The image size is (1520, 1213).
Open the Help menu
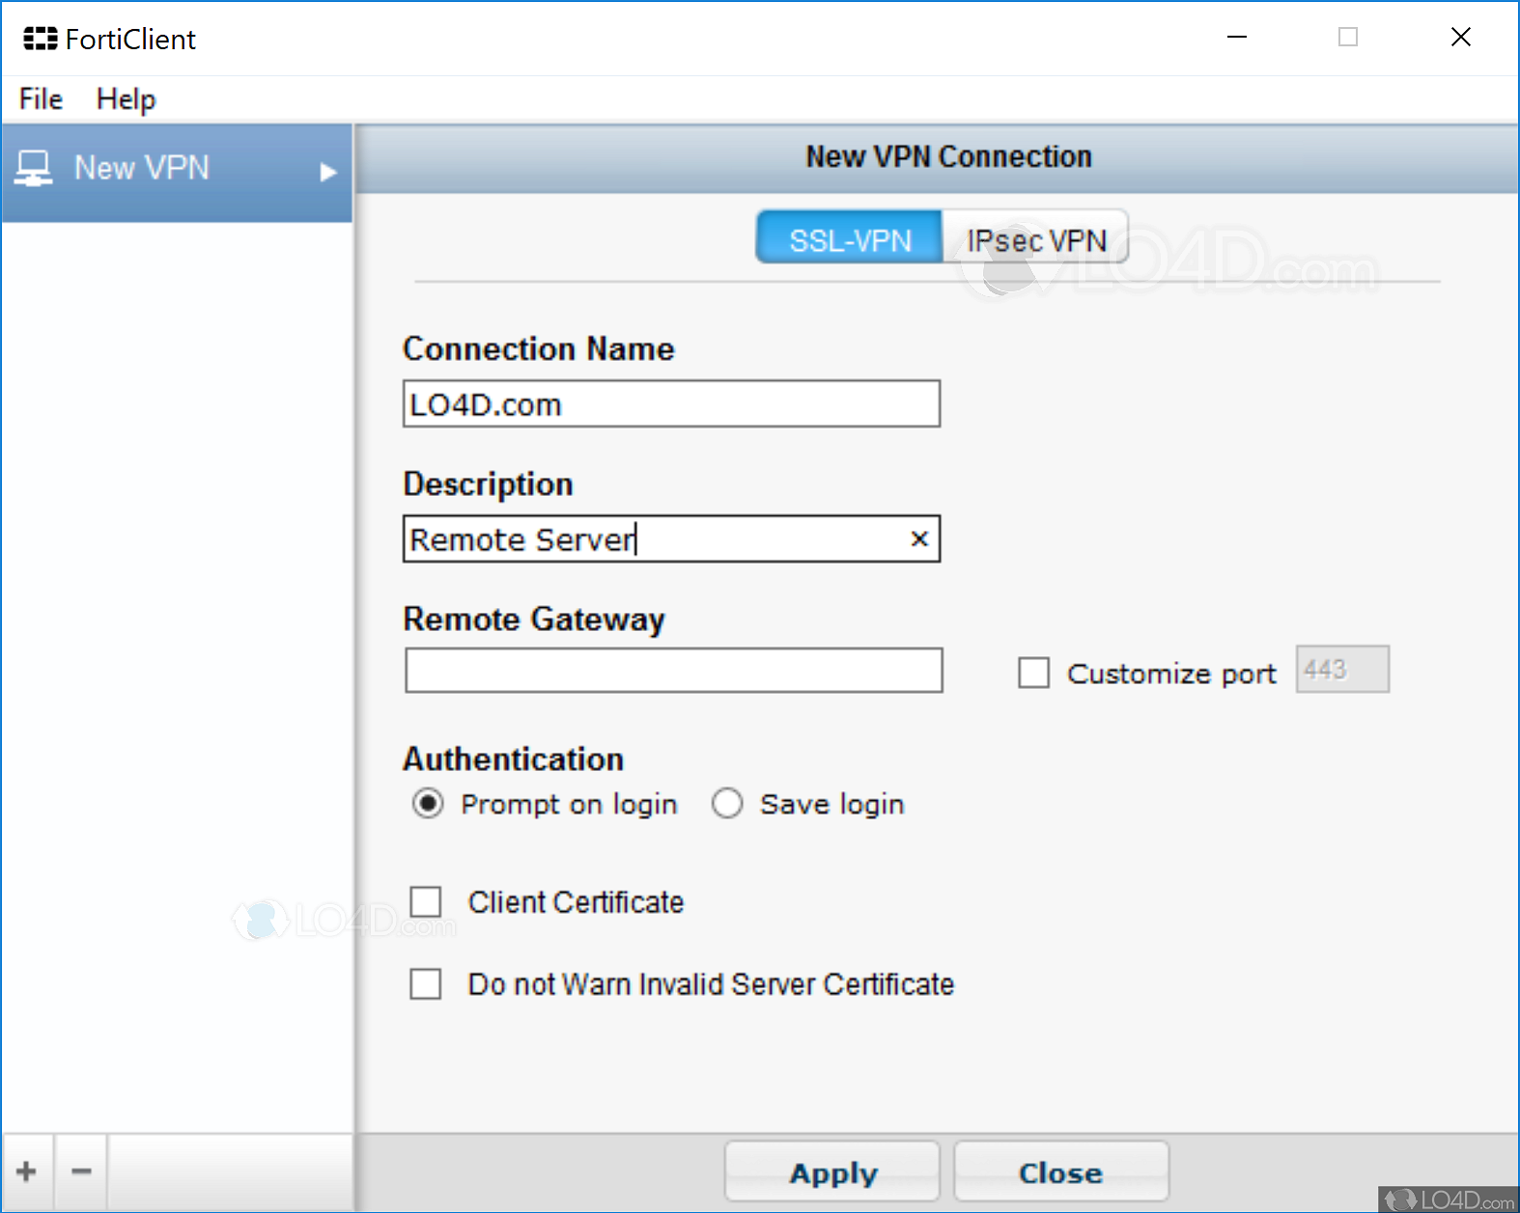126,99
